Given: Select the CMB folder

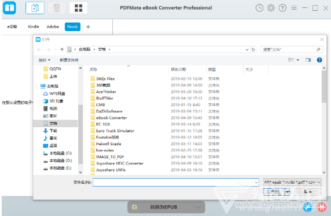Looking at the screenshot, I should click(x=97, y=105).
